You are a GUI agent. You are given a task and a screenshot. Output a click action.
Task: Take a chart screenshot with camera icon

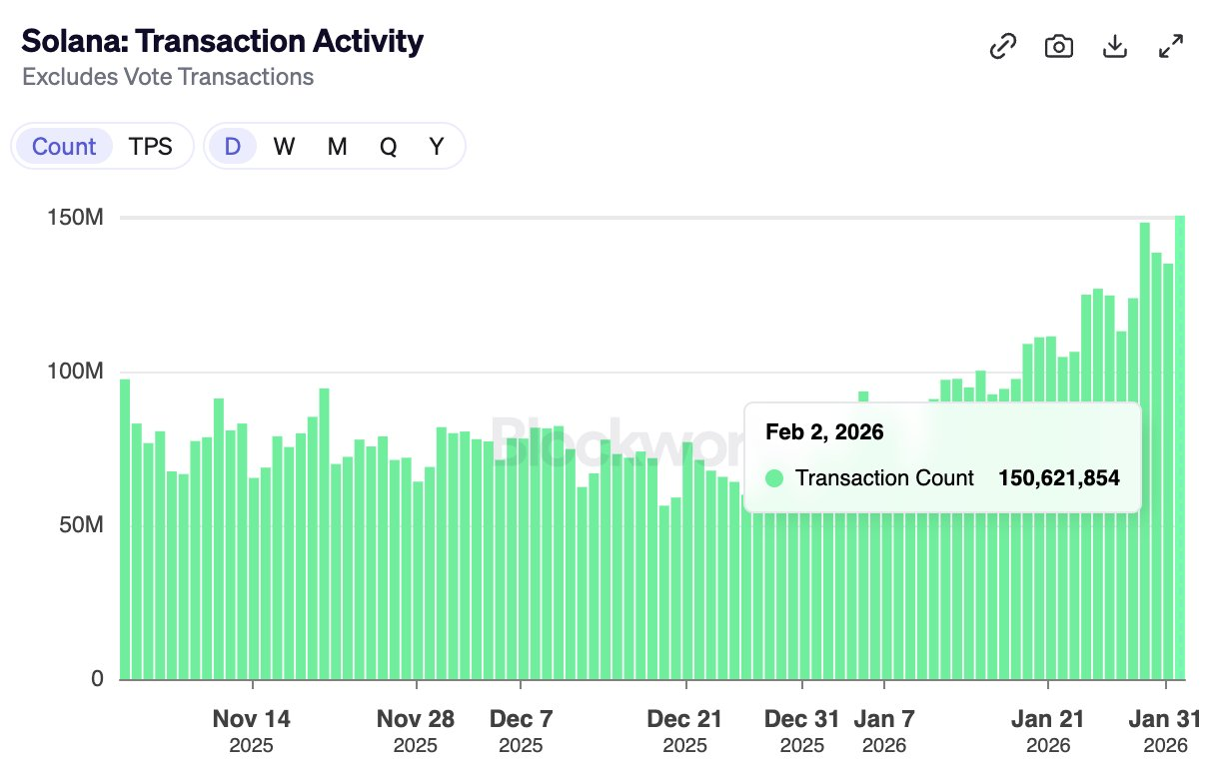coord(1058,47)
